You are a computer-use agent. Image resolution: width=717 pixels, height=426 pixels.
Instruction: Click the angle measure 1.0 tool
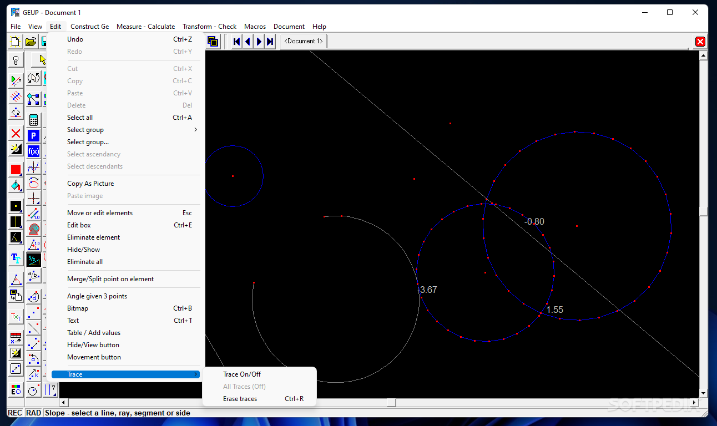coord(33,245)
